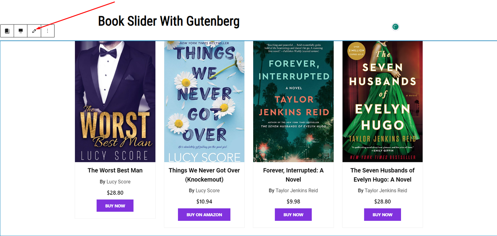Open the three-dot block options menu
Image resolution: width=497 pixels, height=236 pixels.
point(48,31)
